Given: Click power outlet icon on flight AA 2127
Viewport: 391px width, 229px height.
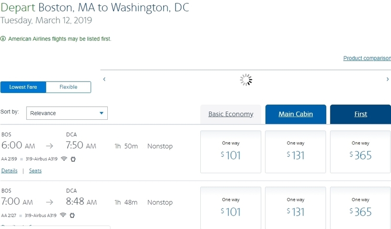Looking at the screenshot, I should pos(72,215).
